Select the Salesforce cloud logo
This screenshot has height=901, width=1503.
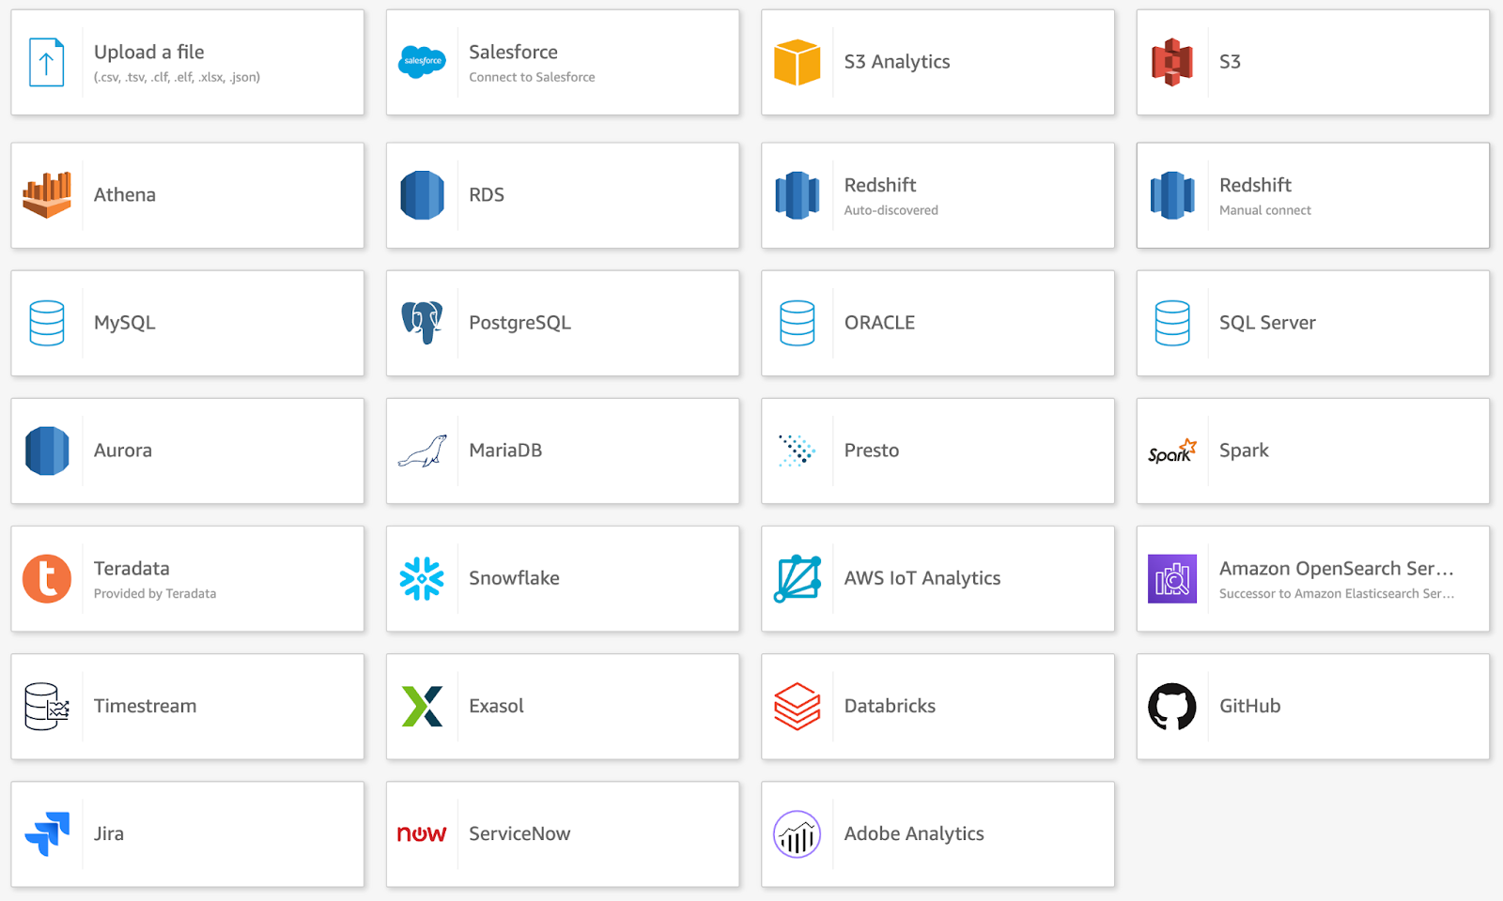tap(422, 62)
